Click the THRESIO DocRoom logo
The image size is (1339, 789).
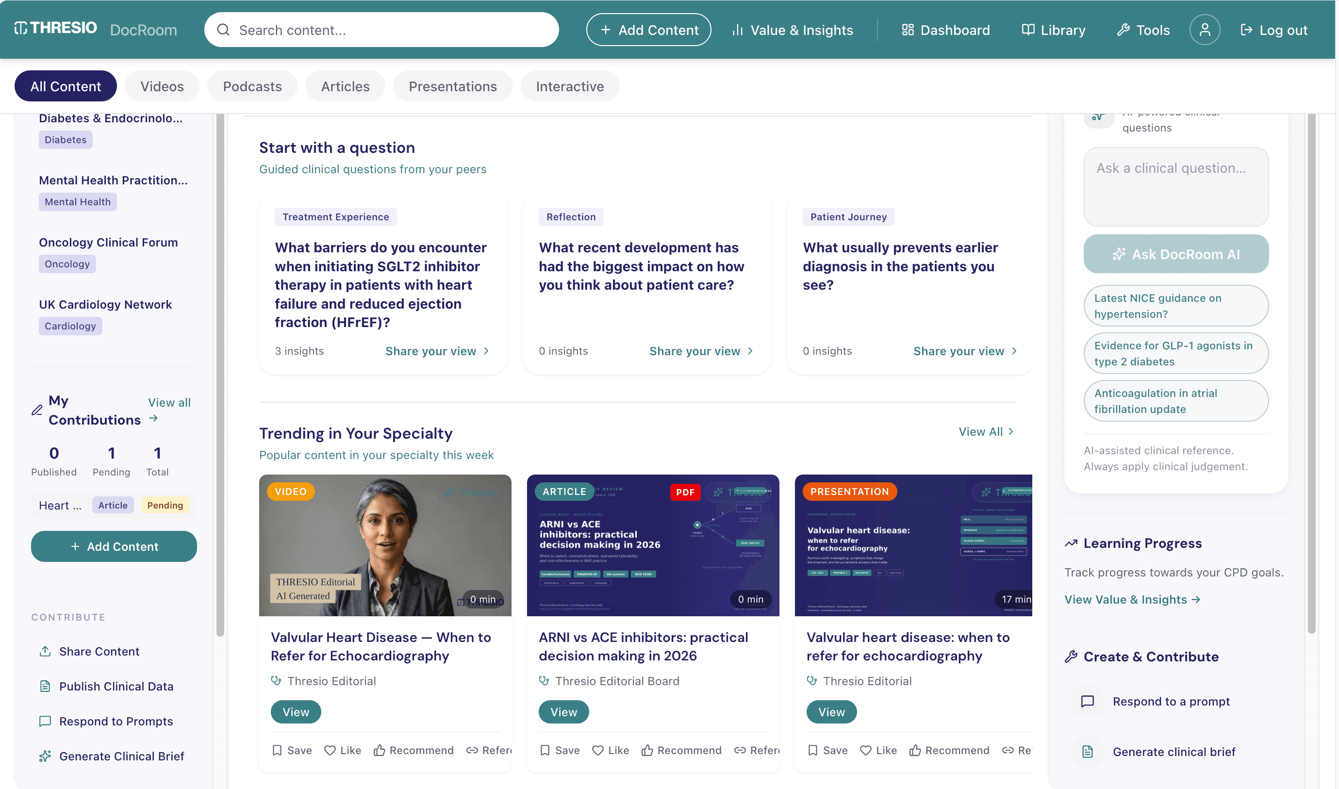95,29
